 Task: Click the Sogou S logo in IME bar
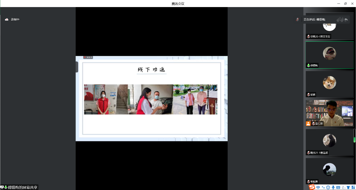312,187
